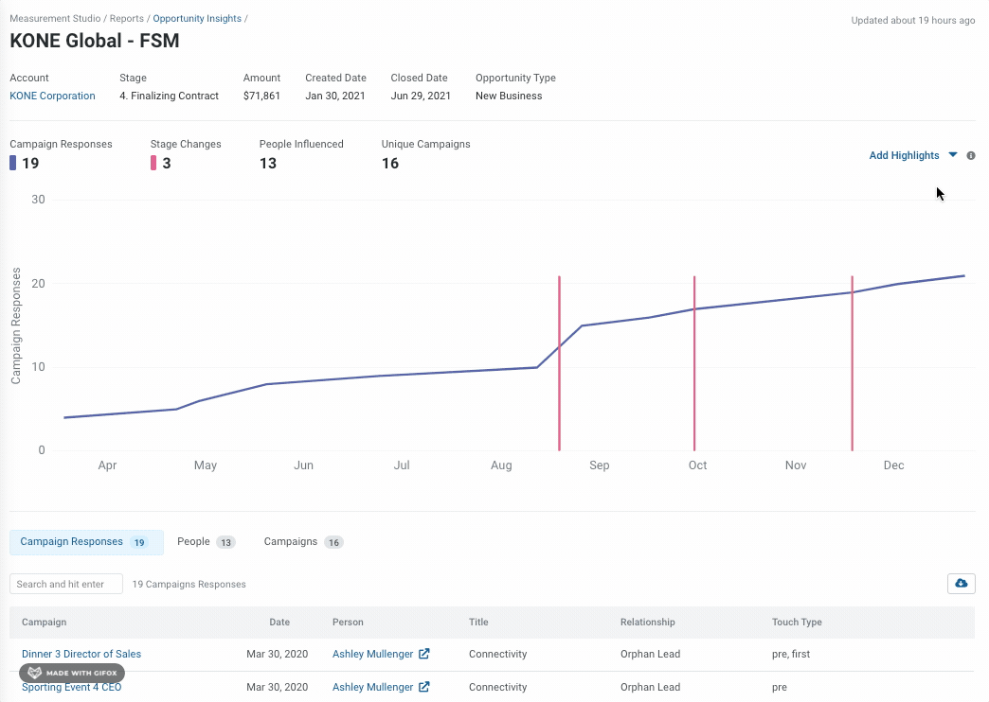
Task: Click the Add Highlights link
Action: (x=904, y=156)
